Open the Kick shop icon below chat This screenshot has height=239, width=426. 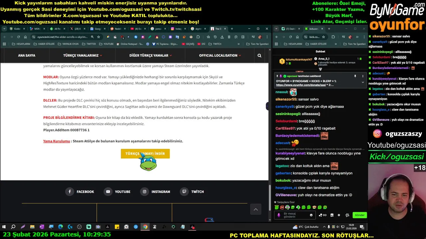click(x=332, y=215)
